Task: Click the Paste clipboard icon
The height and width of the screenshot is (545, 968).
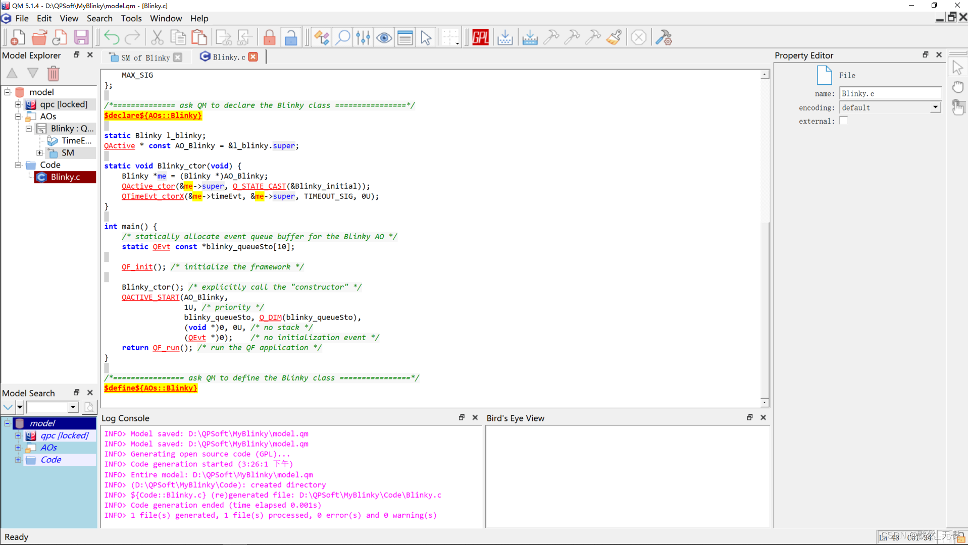Action: coord(199,38)
